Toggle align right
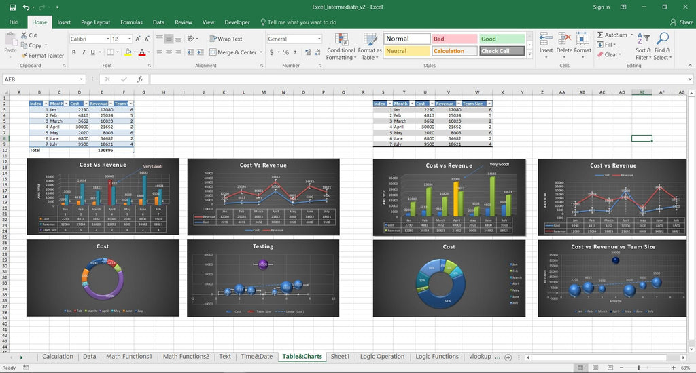696x373 pixels. pos(179,52)
